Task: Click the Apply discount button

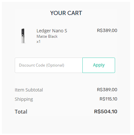Action: [99, 65]
